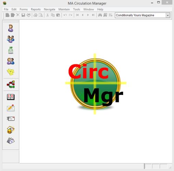174x171 pixels.
Task: Click the save floppy disk icon
Action: point(23,15)
